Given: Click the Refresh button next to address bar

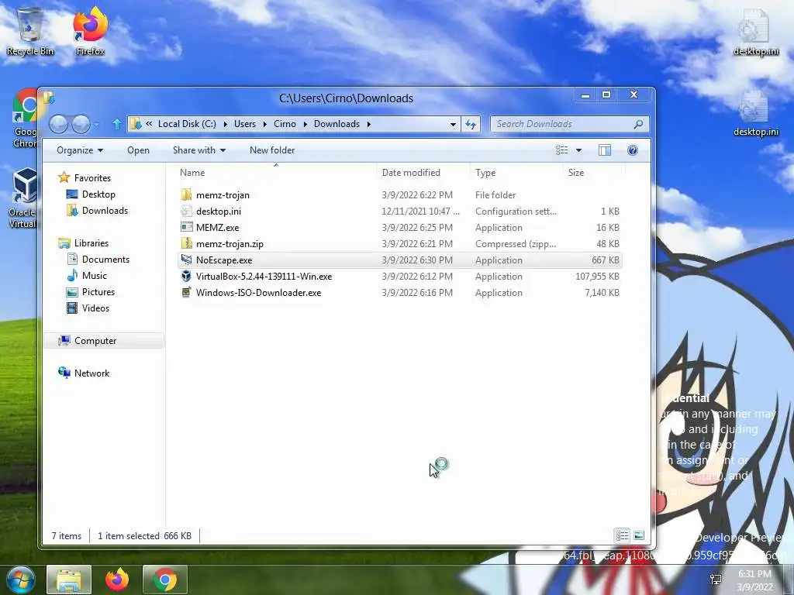Looking at the screenshot, I should coord(471,124).
